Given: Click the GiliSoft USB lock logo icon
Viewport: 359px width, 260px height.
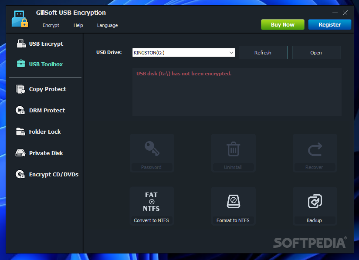Looking at the screenshot, I should click(20, 19).
